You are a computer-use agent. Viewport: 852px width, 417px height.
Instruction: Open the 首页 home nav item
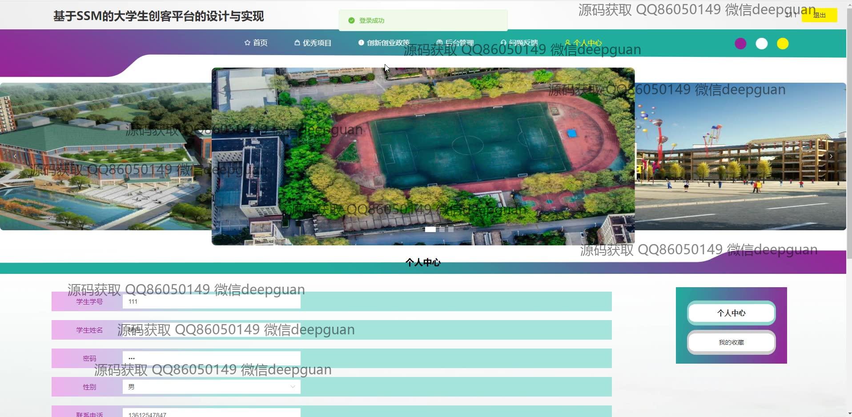pos(256,43)
